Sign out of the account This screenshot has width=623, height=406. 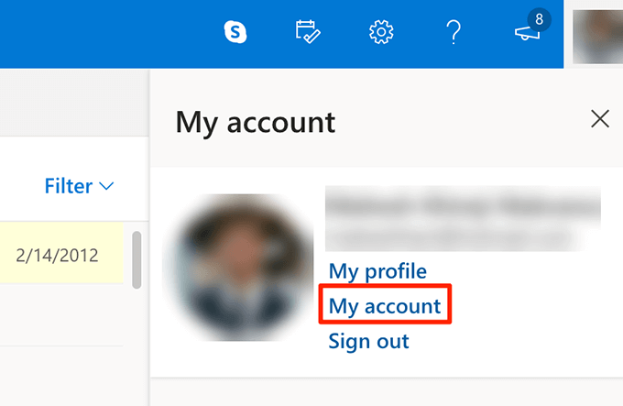tap(368, 341)
